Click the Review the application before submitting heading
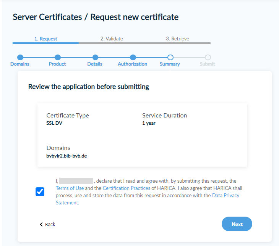The width and height of the screenshot is (279, 246). point(89,87)
